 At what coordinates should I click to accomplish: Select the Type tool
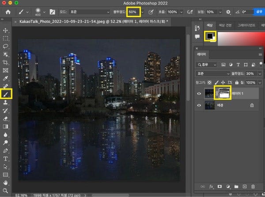(6, 158)
